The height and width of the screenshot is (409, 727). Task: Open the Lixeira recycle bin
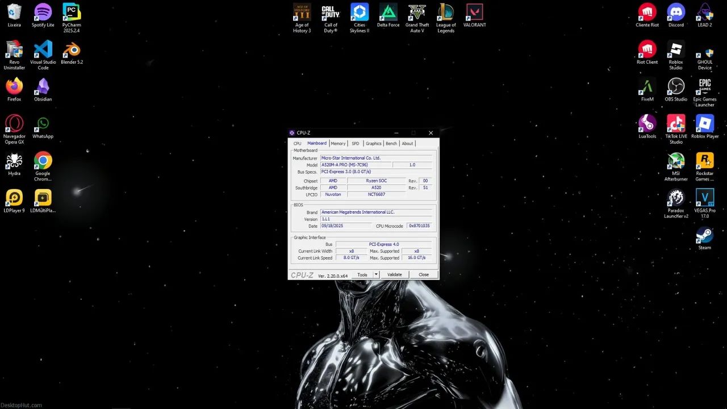pos(14,15)
